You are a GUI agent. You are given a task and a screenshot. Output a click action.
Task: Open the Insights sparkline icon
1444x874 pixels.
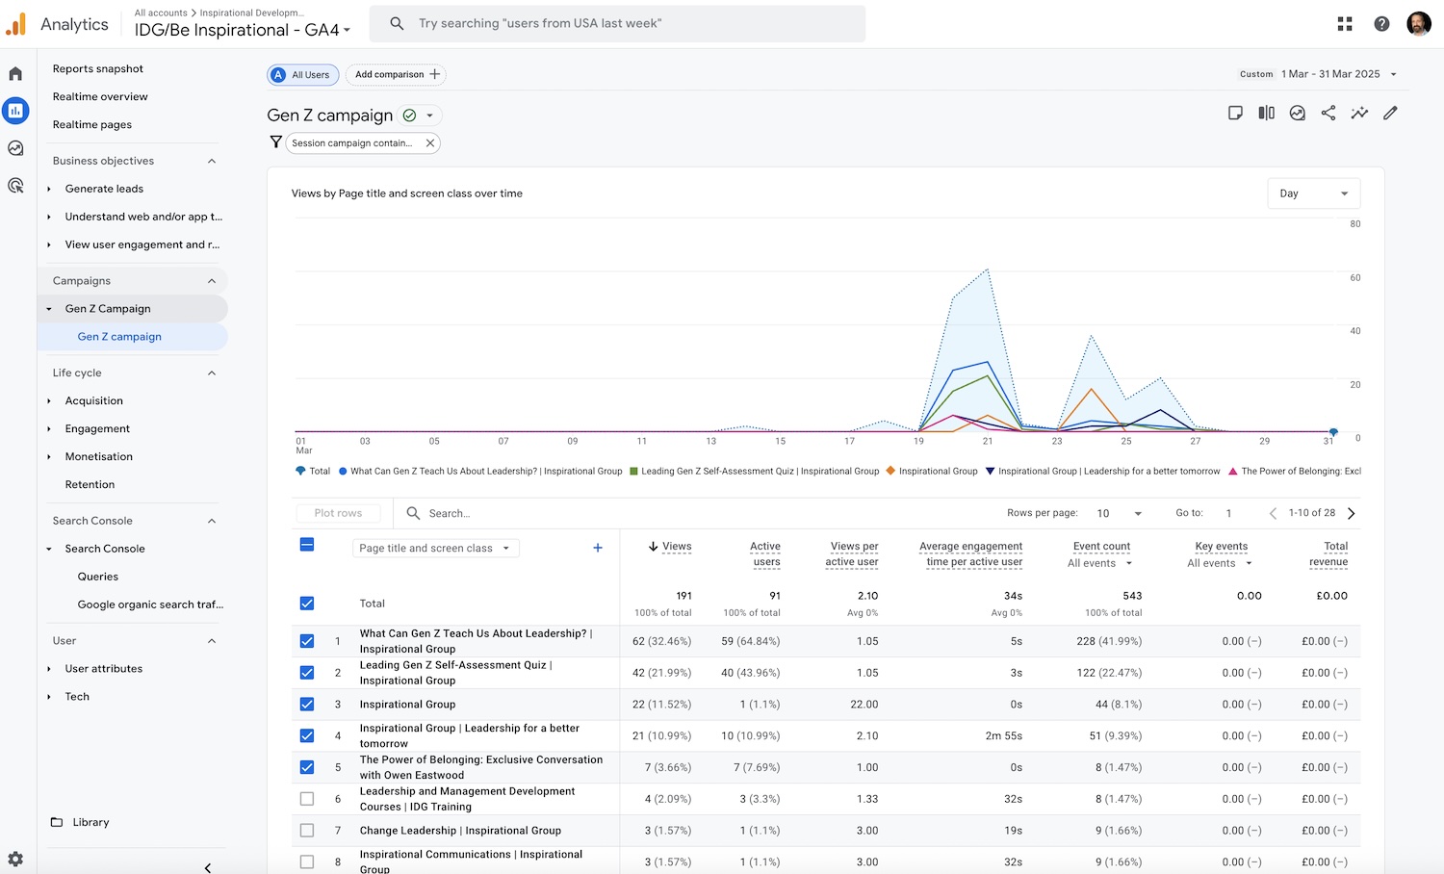[x=1359, y=114]
